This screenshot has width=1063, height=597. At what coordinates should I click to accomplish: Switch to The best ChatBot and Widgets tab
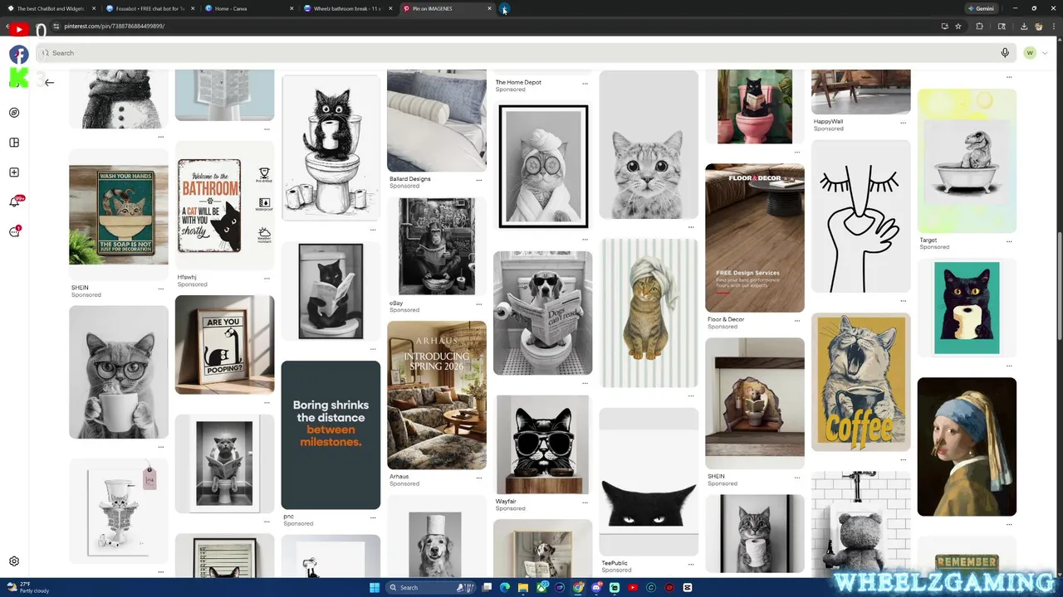(51, 8)
